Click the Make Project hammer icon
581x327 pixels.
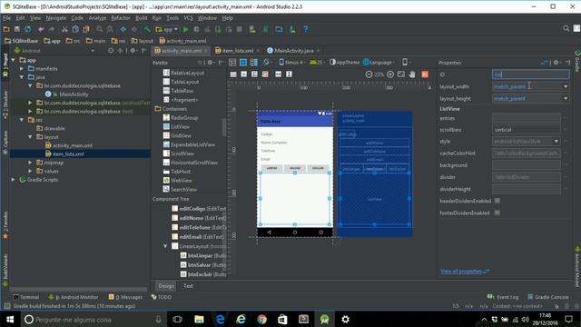point(147,29)
